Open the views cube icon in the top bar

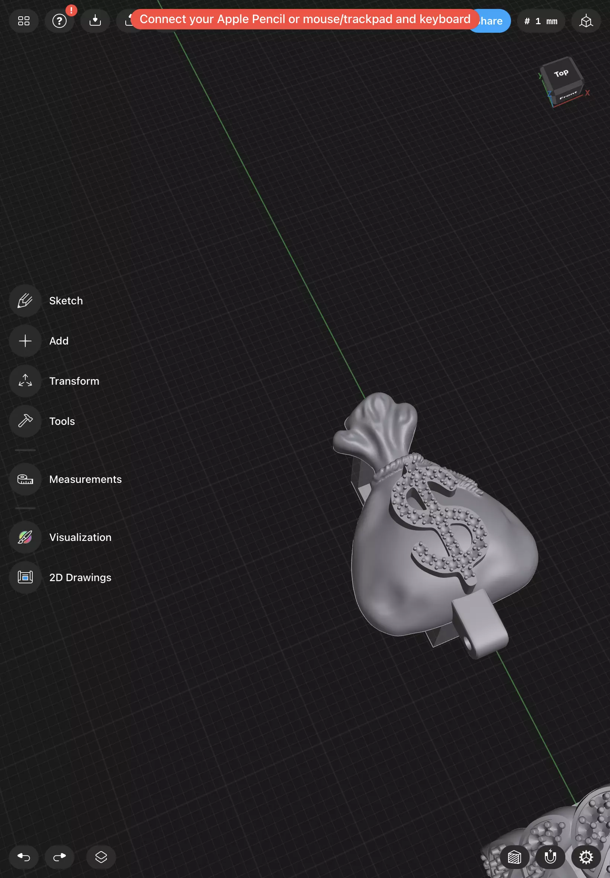pyautogui.click(x=586, y=21)
